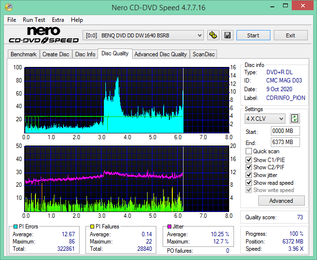Screen dimensions: 317x260
Task: Click the Advanced settings button
Action: coord(281,201)
